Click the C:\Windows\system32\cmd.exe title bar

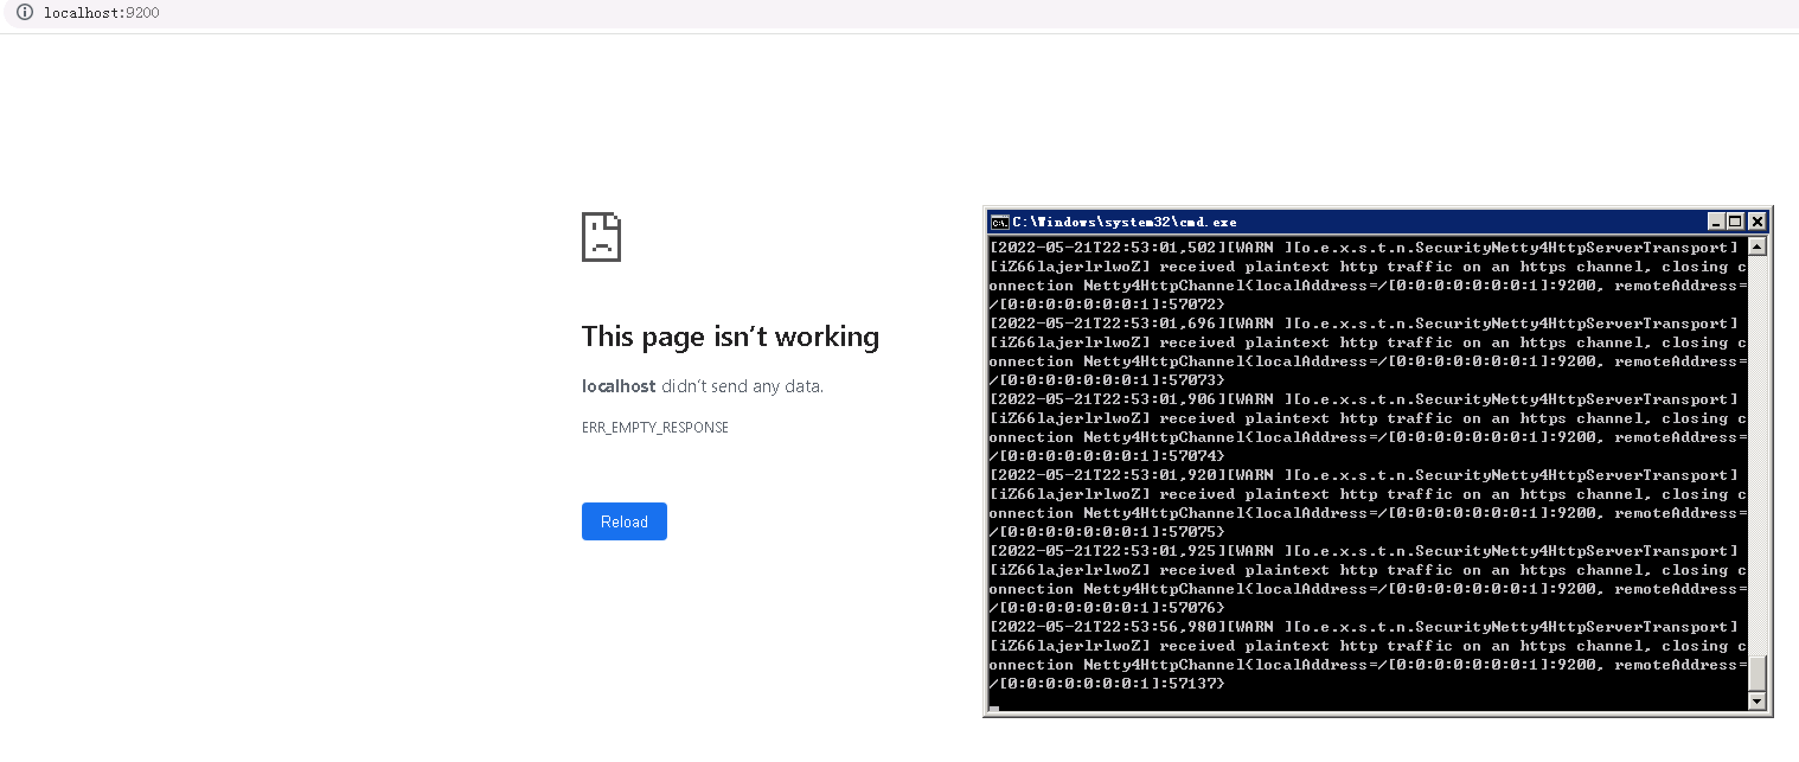[x=1348, y=222]
